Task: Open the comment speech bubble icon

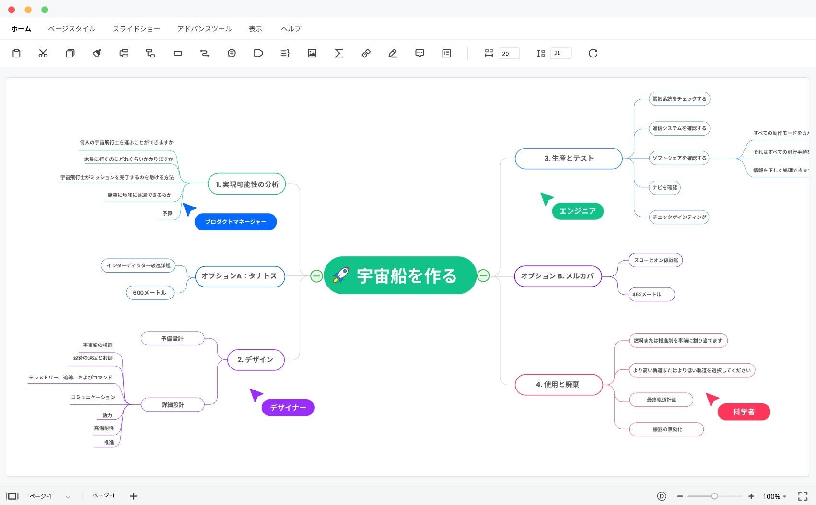Action: click(420, 53)
